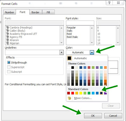Pick the green standard color
The image size is (126, 121).
[x=89, y=93]
